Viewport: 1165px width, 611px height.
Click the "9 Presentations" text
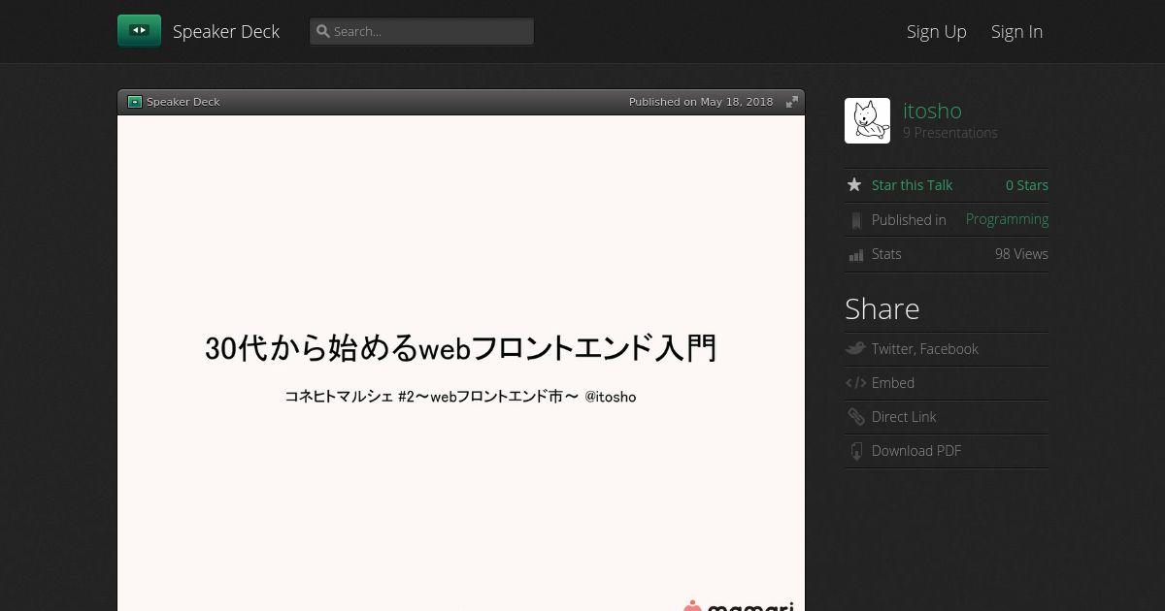point(950,133)
